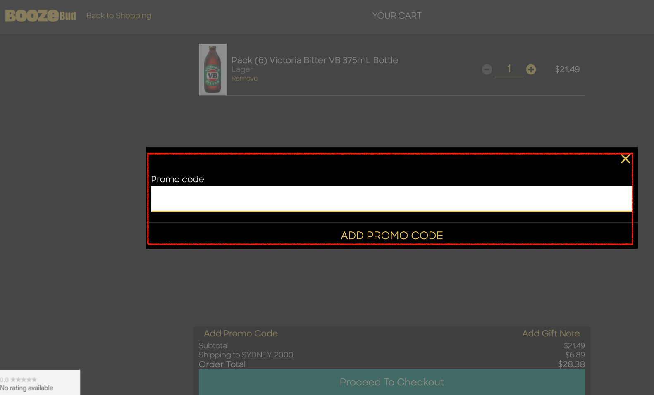654x395 pixels.
Task: Select the quantity field showing 1
Action: pos(509,69)
